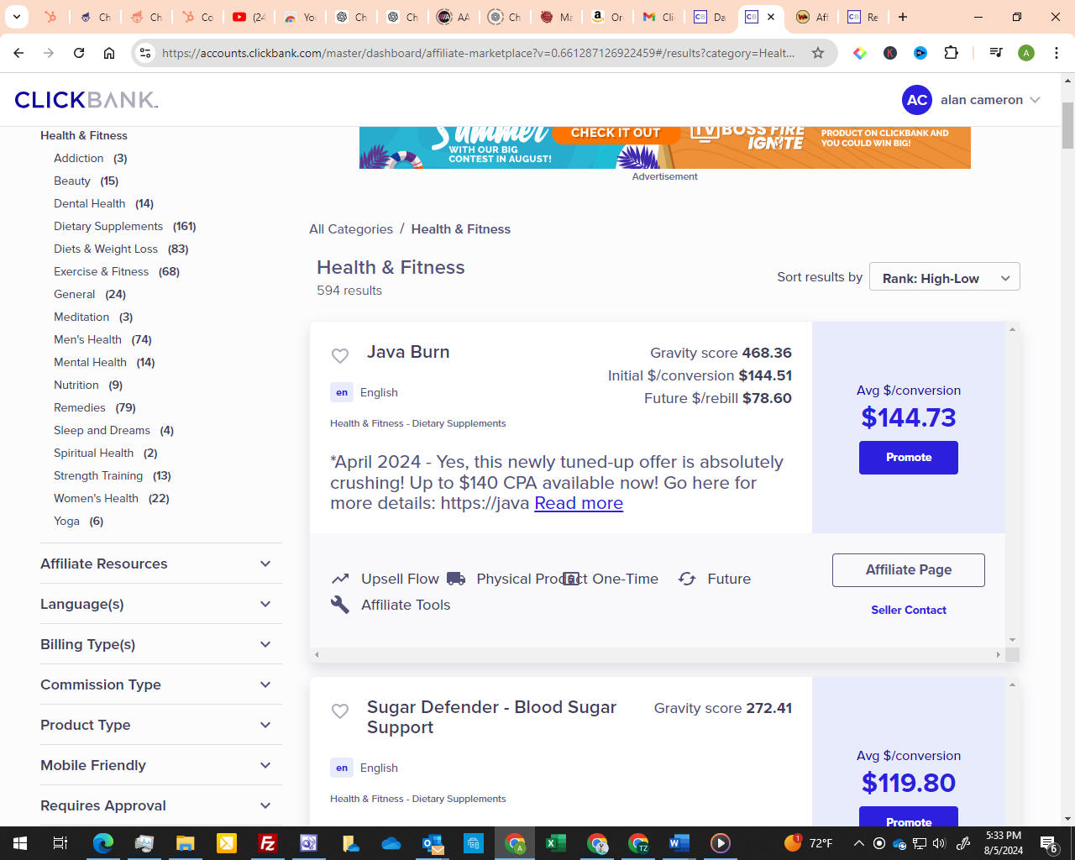Open Outlook from the taskbar

(x=433, y=843)
